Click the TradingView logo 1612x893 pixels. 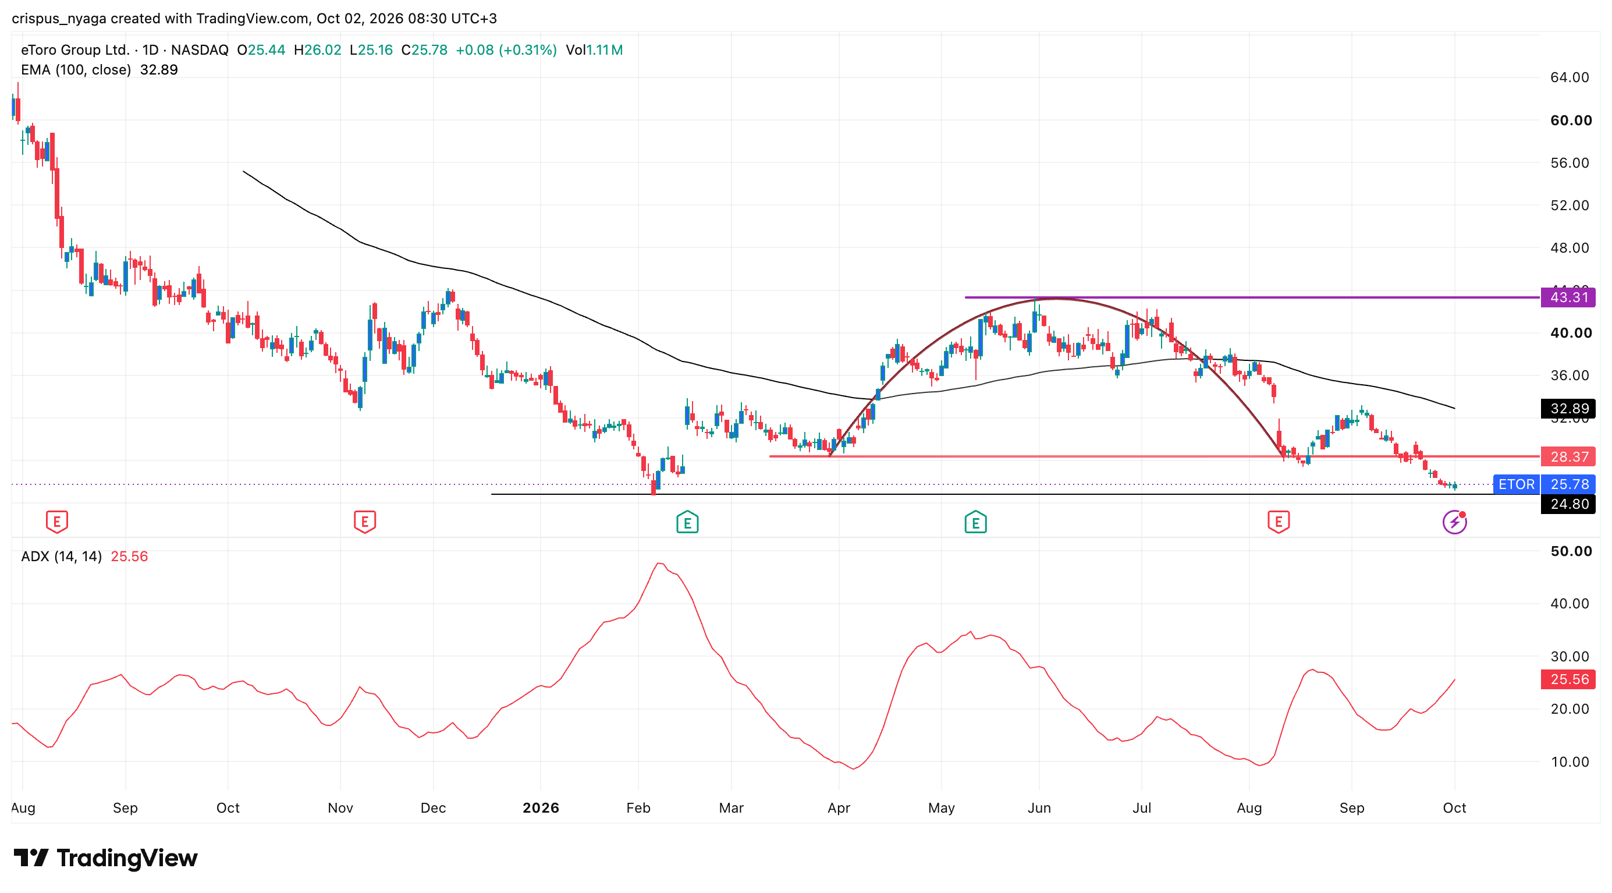click(106, 858)
